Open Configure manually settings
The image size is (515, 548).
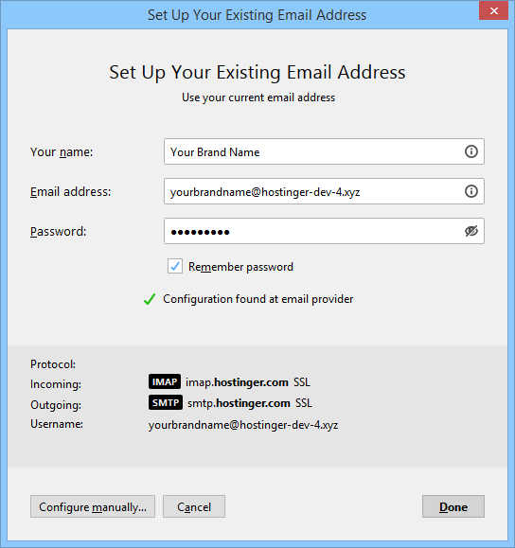tap(93, 506)
